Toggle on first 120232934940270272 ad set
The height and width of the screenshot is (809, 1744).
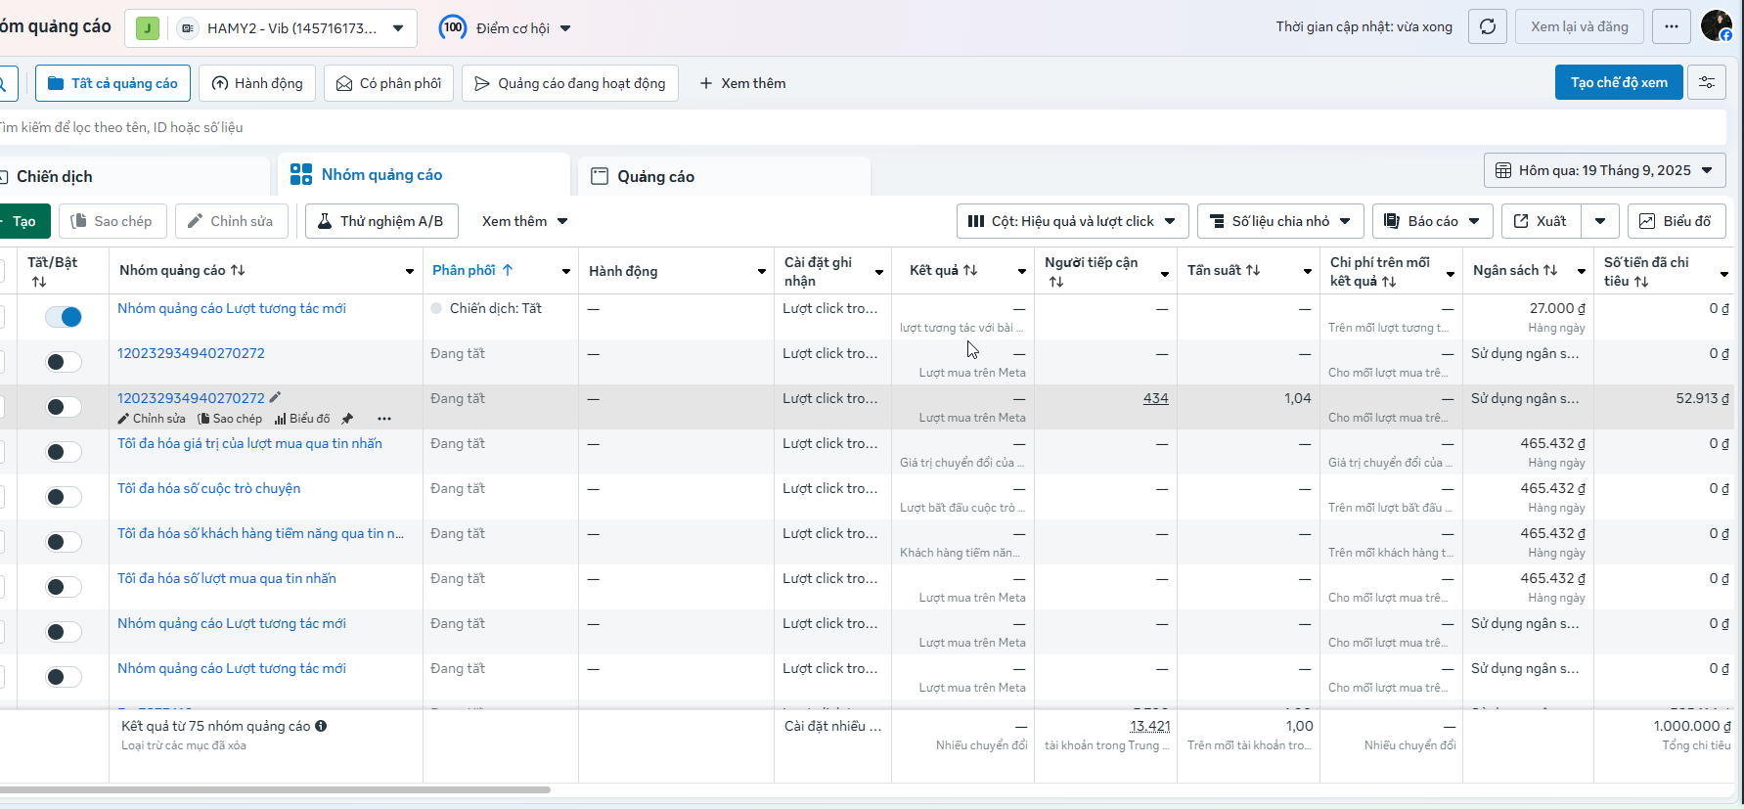(64, 361)
